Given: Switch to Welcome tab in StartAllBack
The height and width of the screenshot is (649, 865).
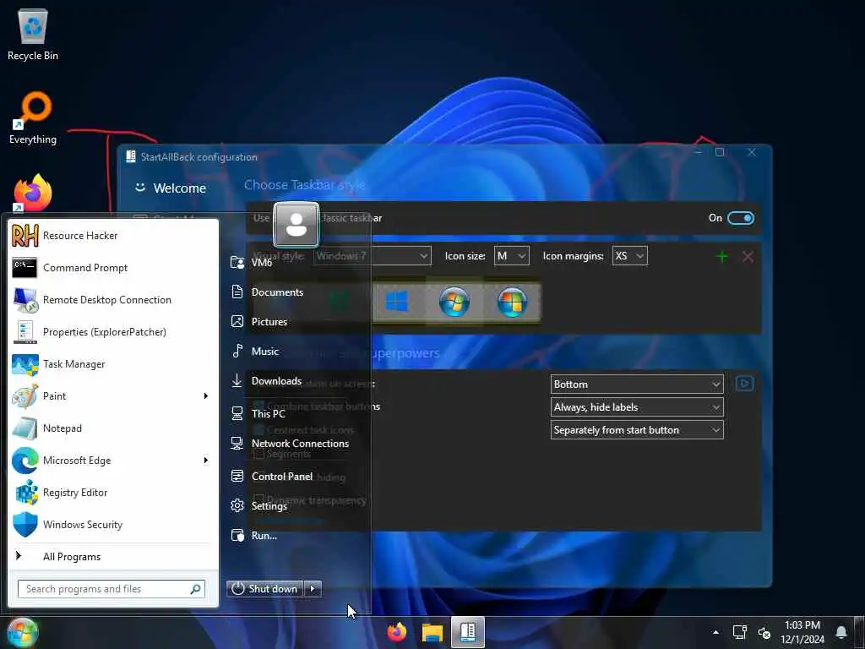Looking at the screenshot, I should 171,188.
